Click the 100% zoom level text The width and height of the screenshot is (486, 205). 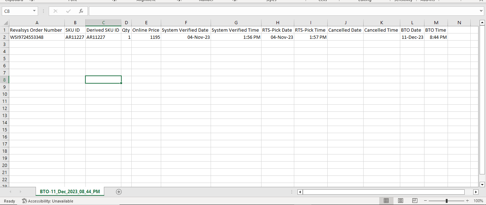coord(478,201)
